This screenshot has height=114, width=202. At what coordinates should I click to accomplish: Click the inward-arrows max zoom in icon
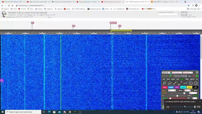[x=175, y=83]
